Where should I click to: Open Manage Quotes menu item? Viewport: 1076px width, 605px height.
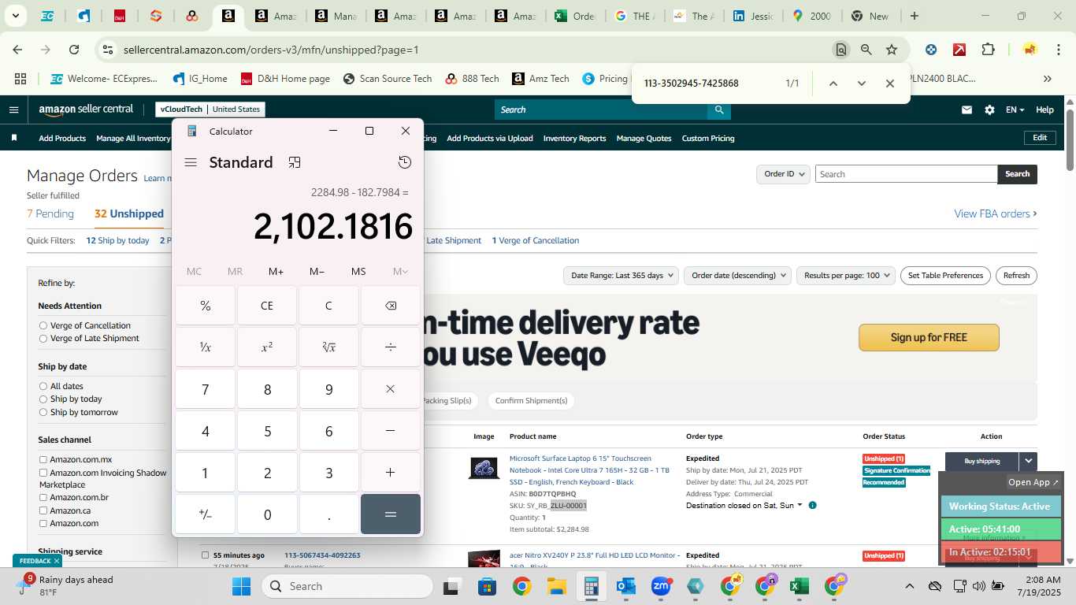point(644,139)
